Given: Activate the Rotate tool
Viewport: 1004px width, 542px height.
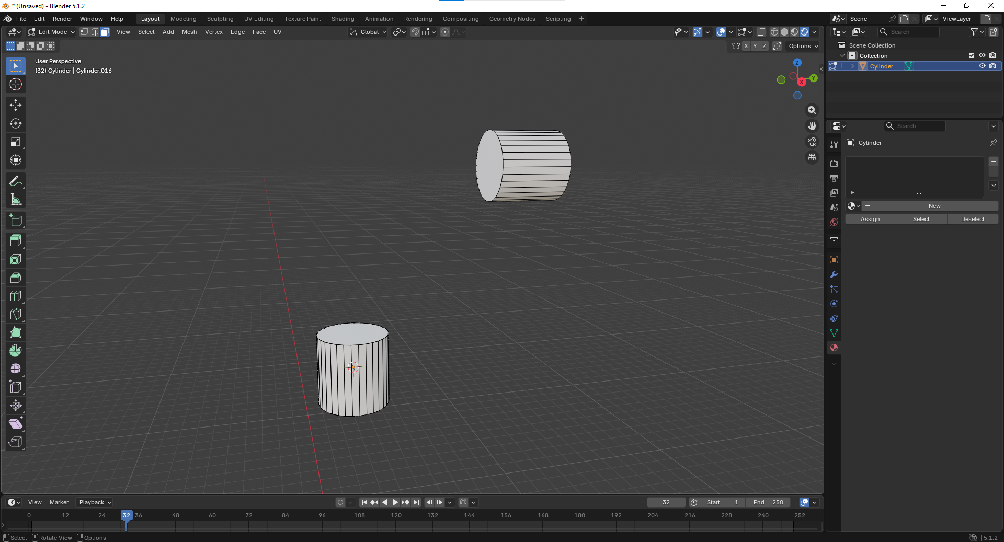Looking at the screenshot, I should tap(16, 123).
